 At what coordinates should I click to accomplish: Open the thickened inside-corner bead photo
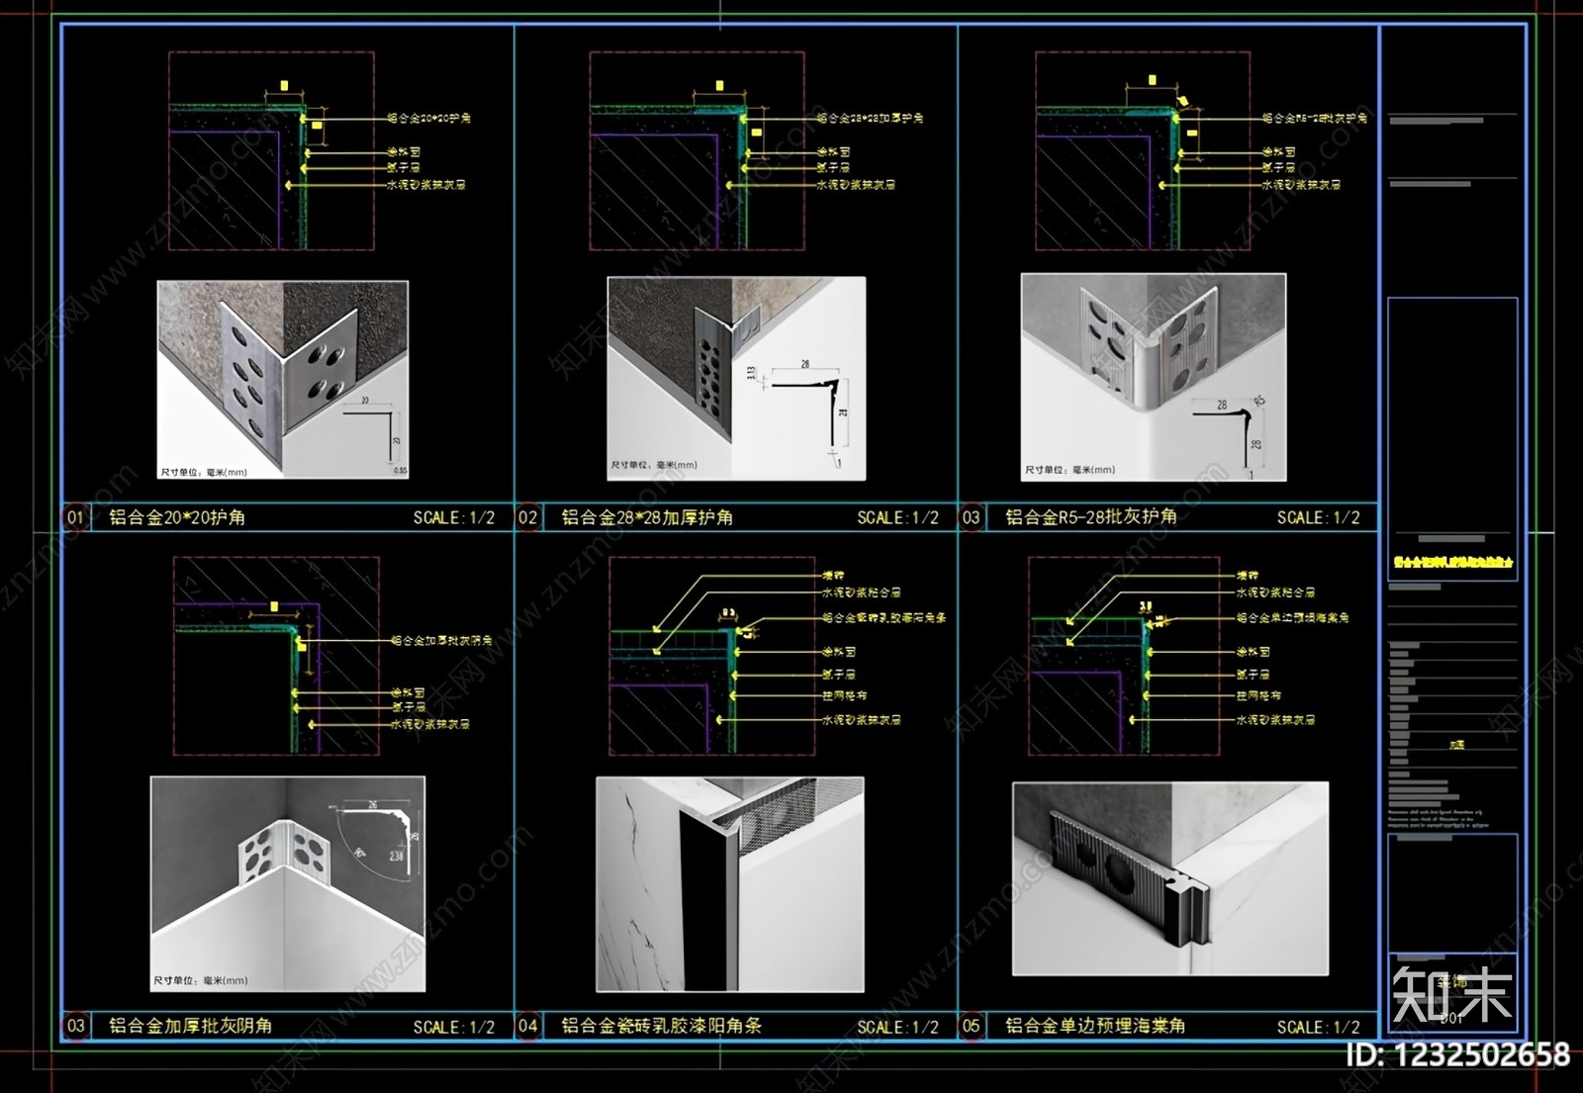point(288,883)
